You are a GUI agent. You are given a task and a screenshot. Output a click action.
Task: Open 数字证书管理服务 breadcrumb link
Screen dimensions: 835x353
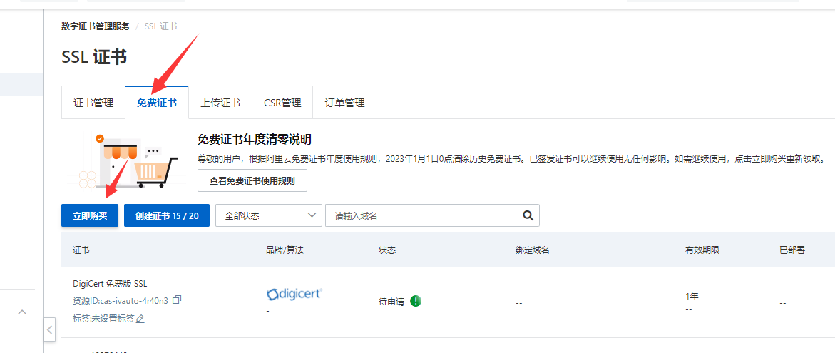pyautogui.click(x=96, y=26)
